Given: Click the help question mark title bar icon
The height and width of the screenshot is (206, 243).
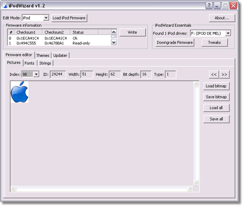Looking at the screenshot, I should pyautogui.click(x=209, y=5).
